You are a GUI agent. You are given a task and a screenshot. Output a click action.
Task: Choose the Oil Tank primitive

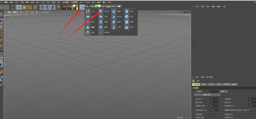point(114,22)
